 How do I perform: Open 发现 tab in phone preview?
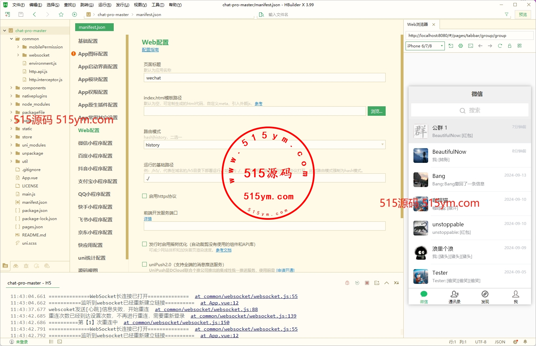tap(485, 297)
